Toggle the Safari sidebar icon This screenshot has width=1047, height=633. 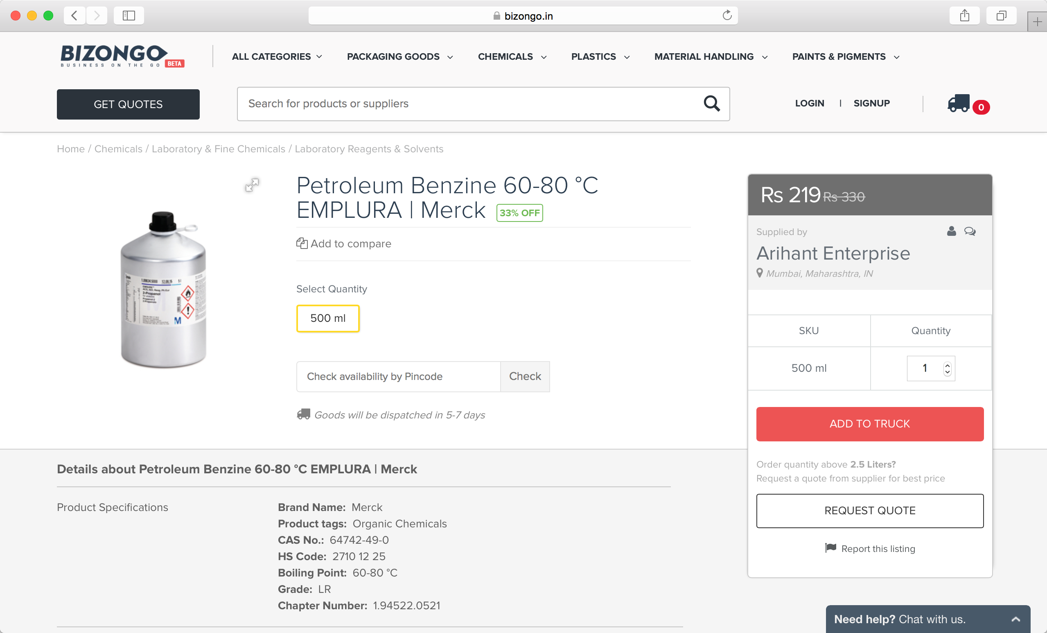click(129, 16)
